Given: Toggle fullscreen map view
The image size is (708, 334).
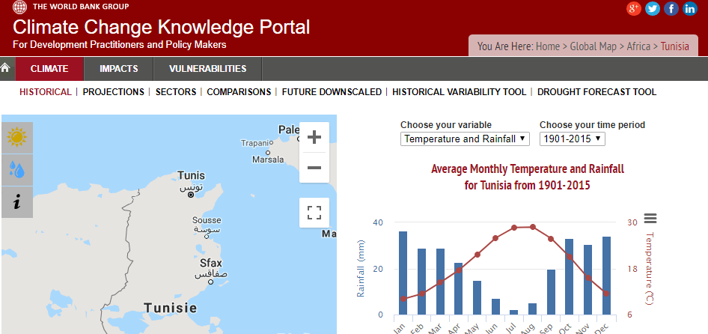Looking at the screenshot, I should 314,213.
